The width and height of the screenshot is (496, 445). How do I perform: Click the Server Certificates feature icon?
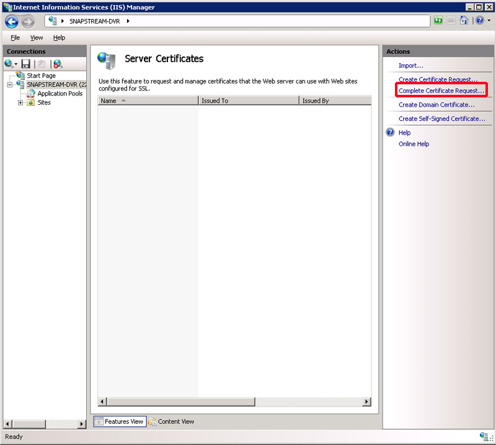(106, 60)
